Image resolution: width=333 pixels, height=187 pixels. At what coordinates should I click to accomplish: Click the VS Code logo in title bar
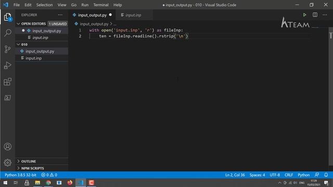click(6, 5)
